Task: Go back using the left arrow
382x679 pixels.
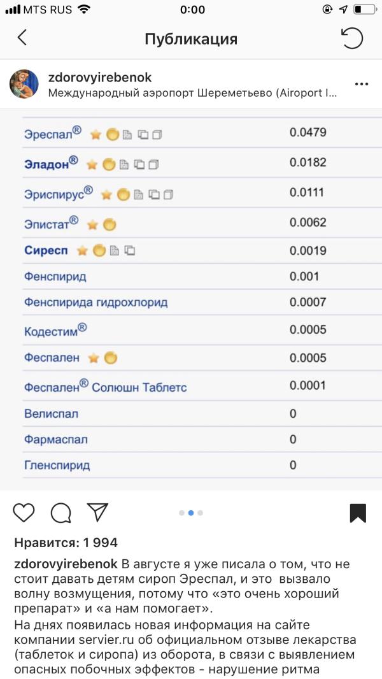Action: pos(22,38)
